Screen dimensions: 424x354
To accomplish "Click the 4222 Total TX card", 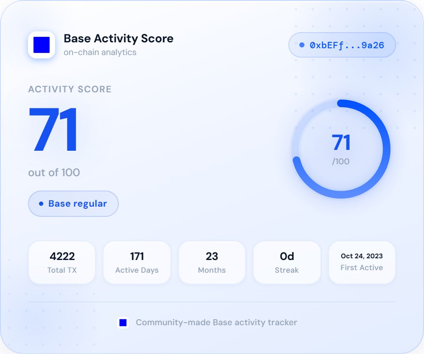I will tap(62, 263).
